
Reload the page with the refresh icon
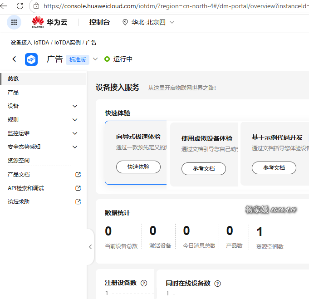tap(20, 6)
